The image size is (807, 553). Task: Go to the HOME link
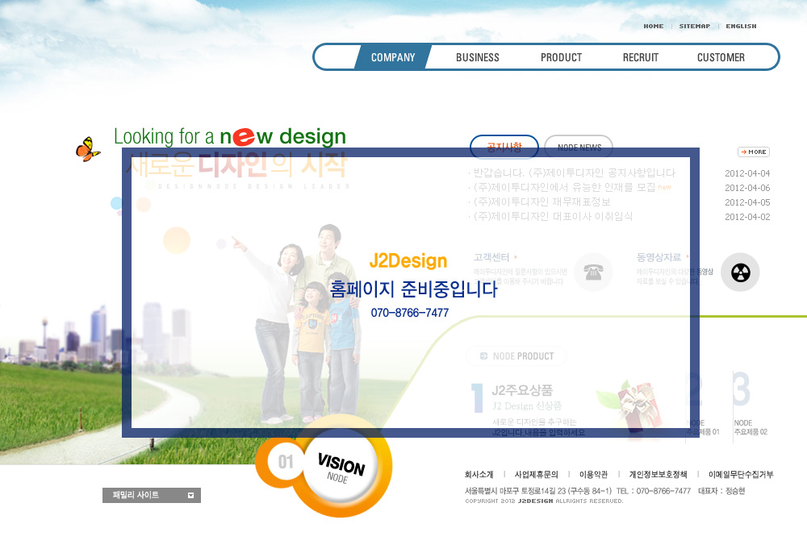tap(653, 27)
